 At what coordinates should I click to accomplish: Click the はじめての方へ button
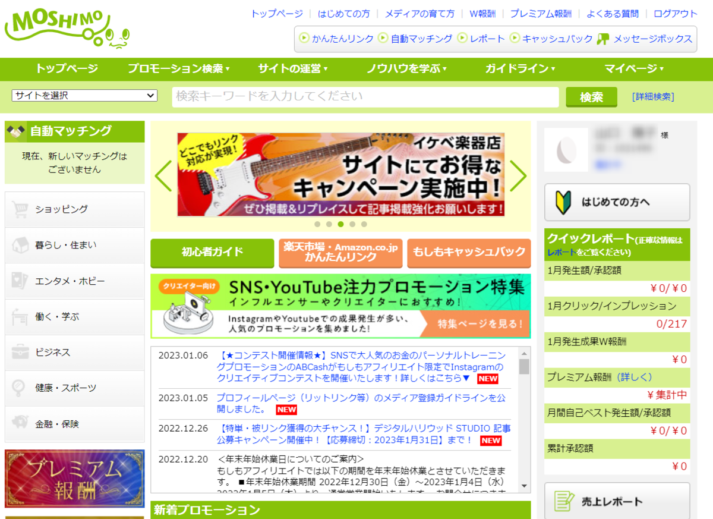click(617, 202)
